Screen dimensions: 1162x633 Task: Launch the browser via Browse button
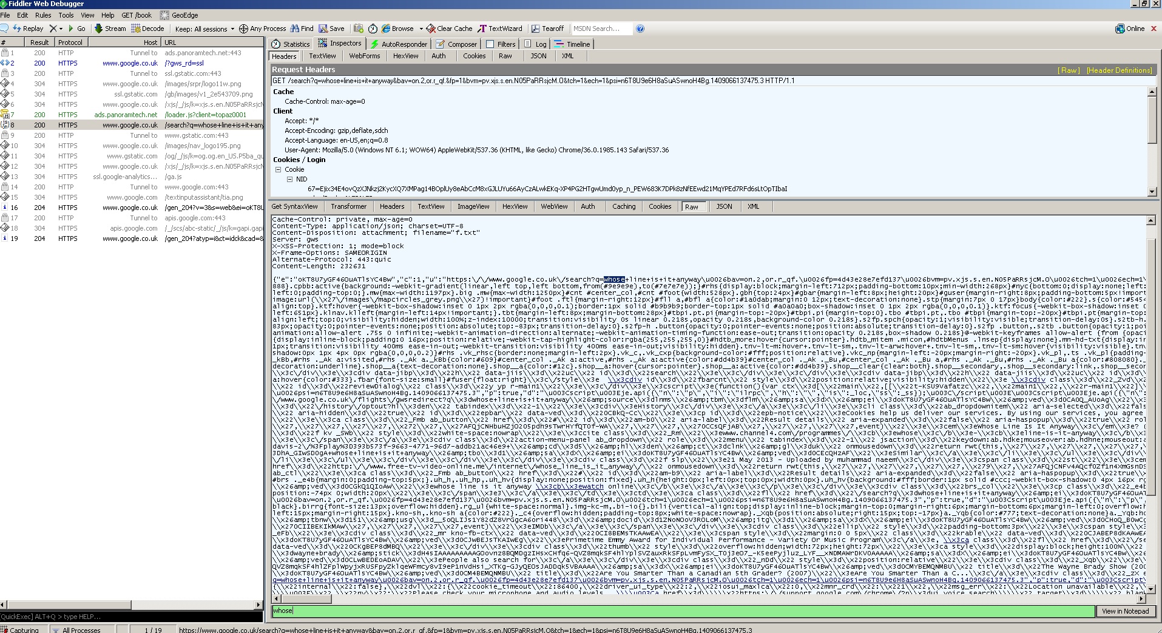coord(398,29)
